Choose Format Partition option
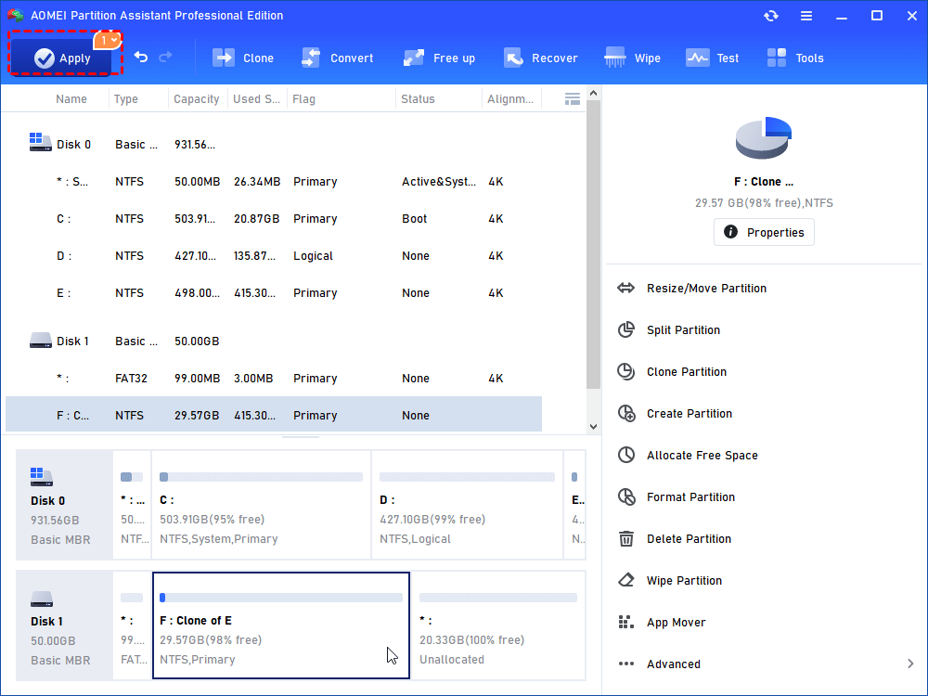 point(690,497)
